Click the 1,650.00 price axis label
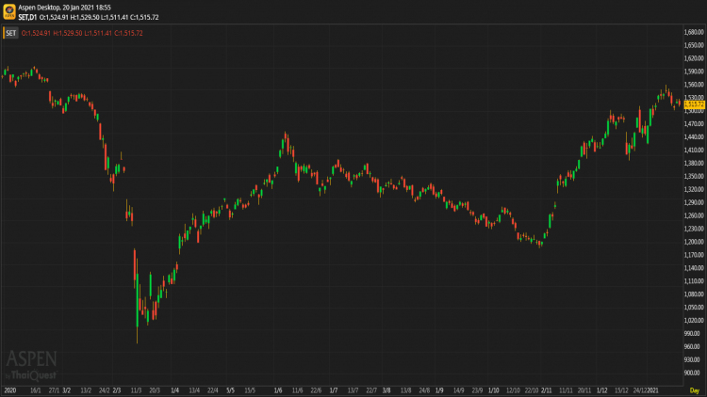Image resolution: width=707 pixels, height=397 pixels. point(694,45)
